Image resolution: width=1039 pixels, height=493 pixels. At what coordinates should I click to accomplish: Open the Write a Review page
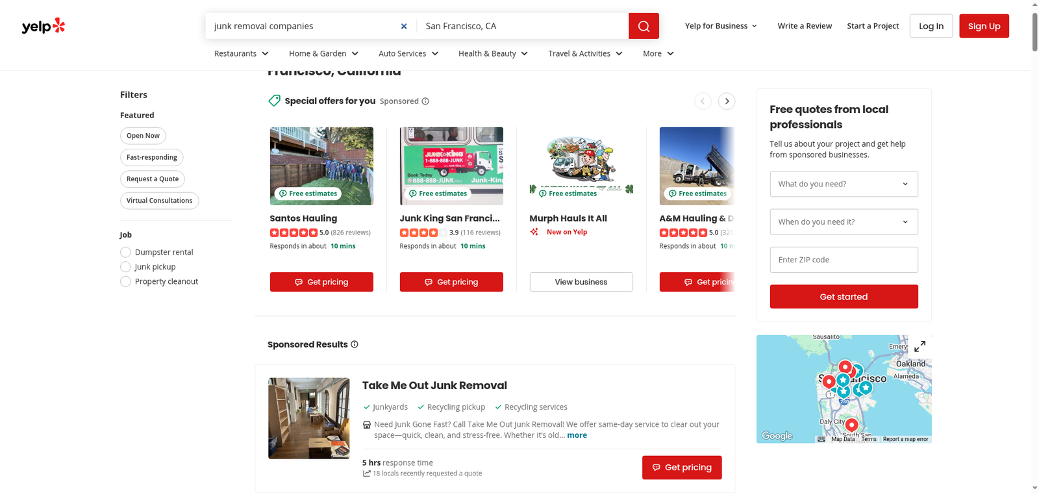click(x=805, y=26)
